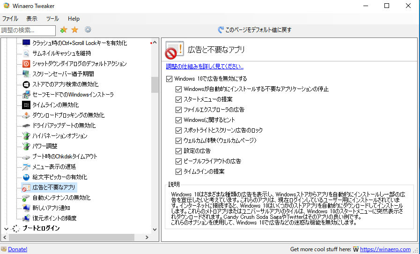This screenshot has width=420, height=254.
Task: Open 調整の仕組みを詳しく見てください link
Action: [x=205, y=66]
